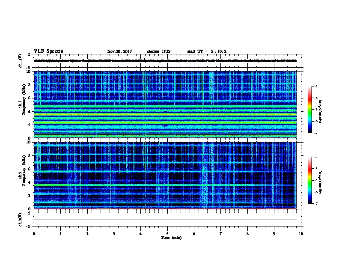Click the upper color scale bar
Screen dimensions: 339x262
click(x=309, y=110)
